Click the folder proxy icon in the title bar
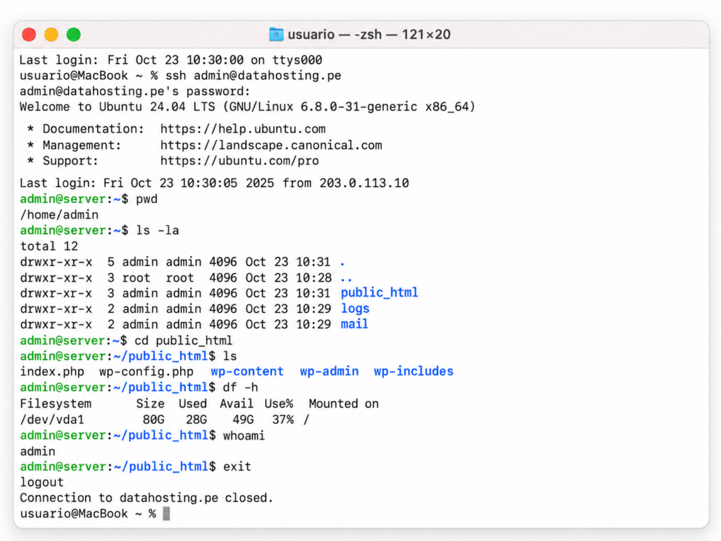Screen dimensions: 721x541 (276, 35)
